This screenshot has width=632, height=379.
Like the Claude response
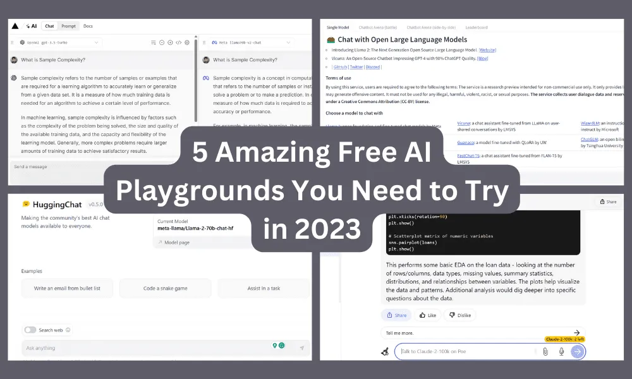click(x=428, y=315)
